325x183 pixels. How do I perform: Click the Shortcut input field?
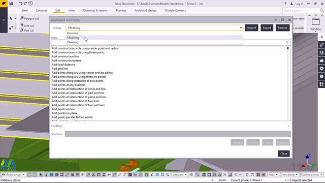pyautogui.click(x=178, y=134)
